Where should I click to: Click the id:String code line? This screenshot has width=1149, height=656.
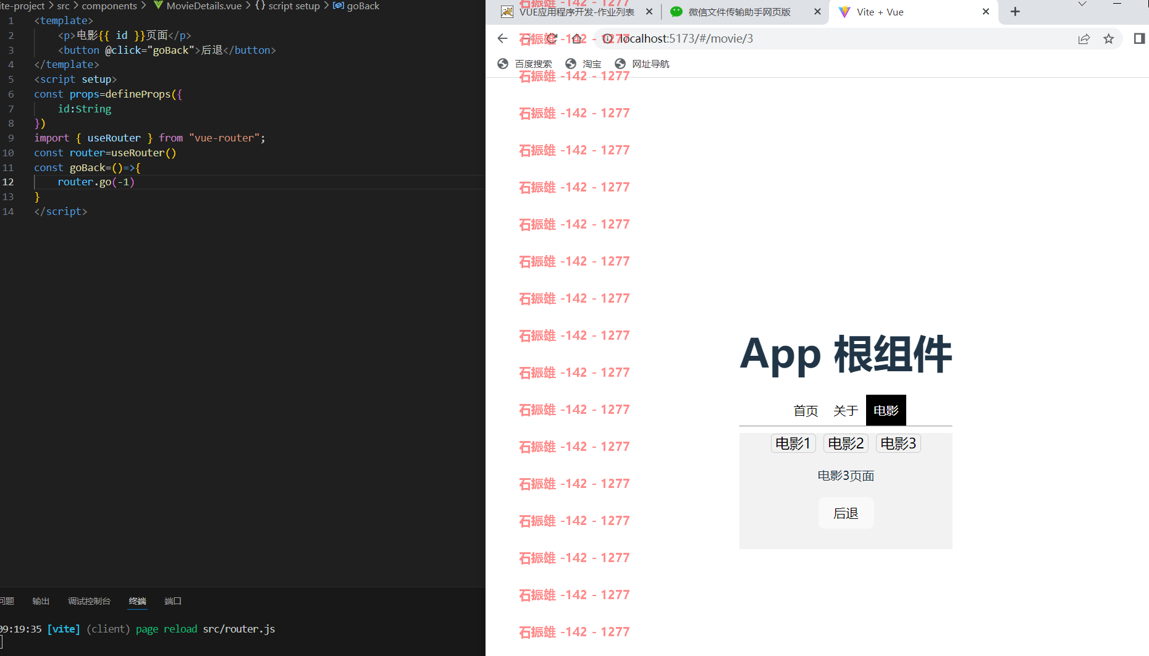(85, 109)
